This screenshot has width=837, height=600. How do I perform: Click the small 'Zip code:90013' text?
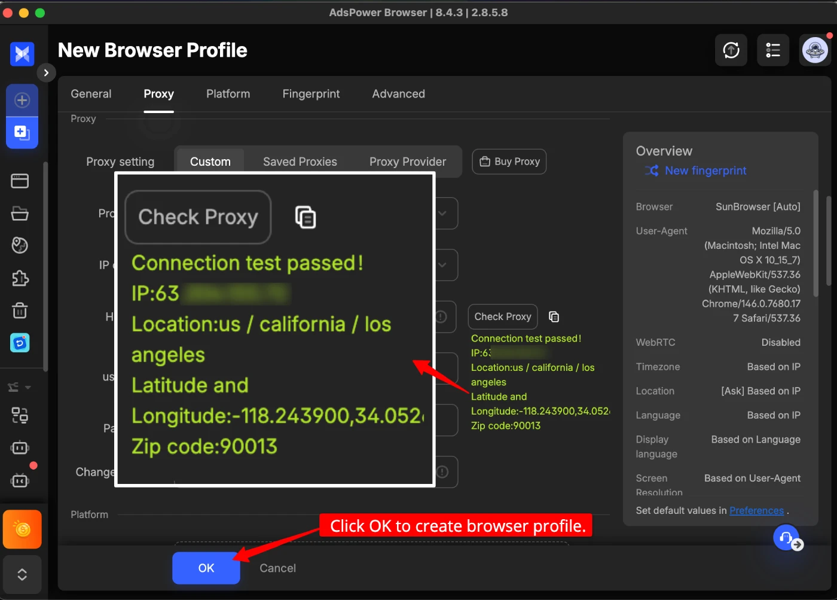click(506, 425)
